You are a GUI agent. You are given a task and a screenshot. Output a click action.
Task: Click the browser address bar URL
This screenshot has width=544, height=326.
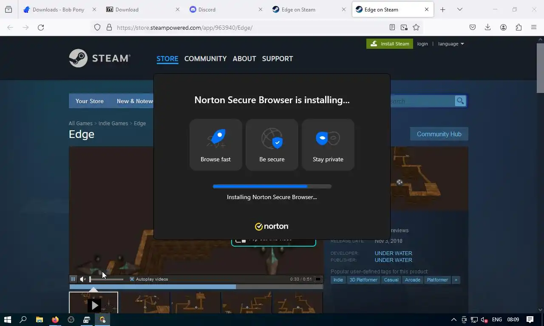click(185, 27)
